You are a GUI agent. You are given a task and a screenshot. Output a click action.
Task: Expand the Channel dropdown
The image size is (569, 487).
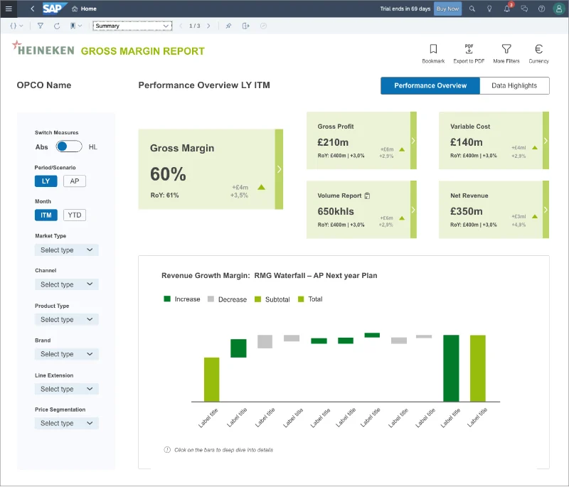pos(67,284)
